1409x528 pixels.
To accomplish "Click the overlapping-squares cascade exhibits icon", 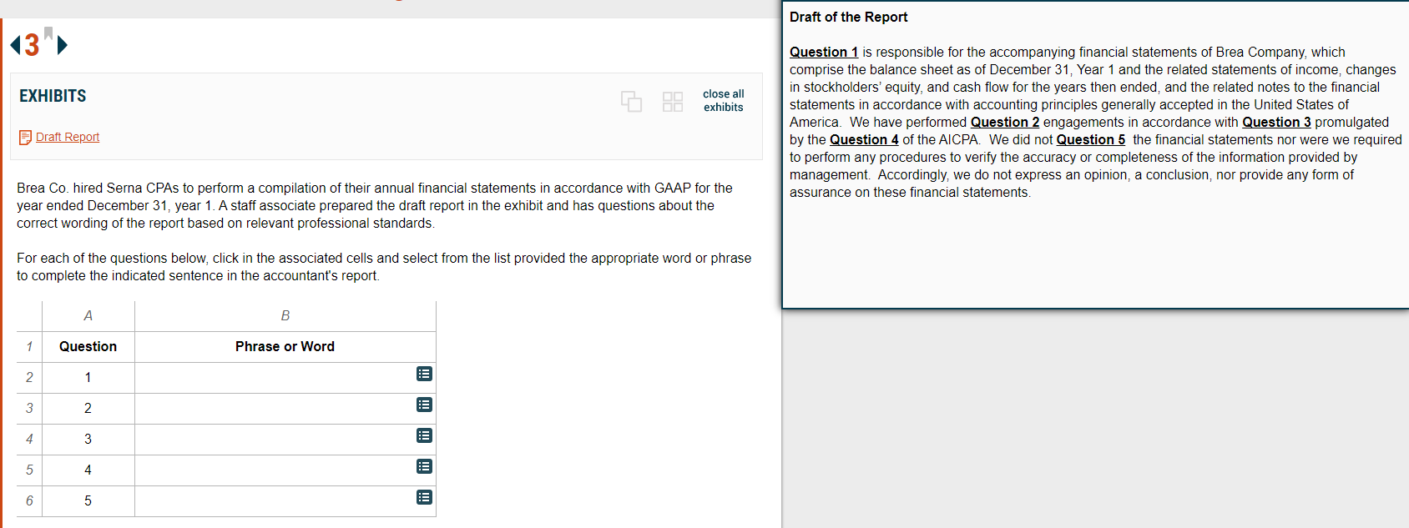I will pos(632,101).
